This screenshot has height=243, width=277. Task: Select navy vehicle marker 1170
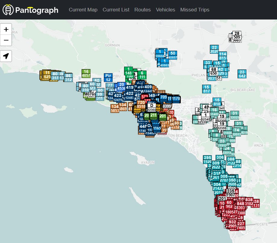pos(176,98)
